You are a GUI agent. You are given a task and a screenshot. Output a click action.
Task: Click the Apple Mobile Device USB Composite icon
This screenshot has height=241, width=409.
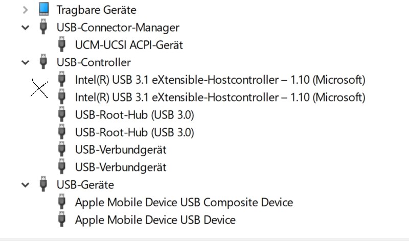[62, 201]
